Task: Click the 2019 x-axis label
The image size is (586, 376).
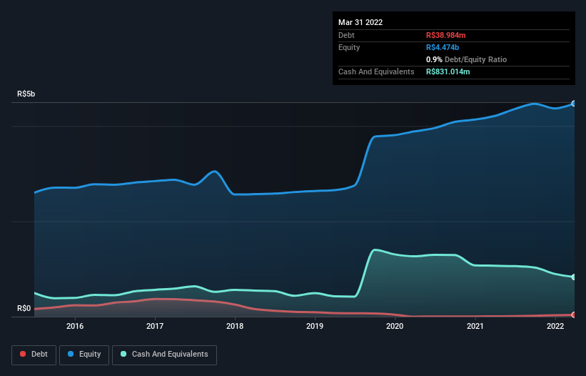Action: (315, 326)
